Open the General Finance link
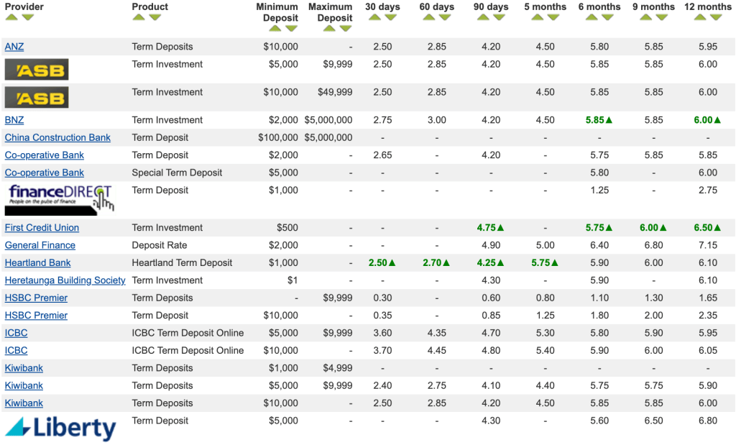 [x=40, y=245]
